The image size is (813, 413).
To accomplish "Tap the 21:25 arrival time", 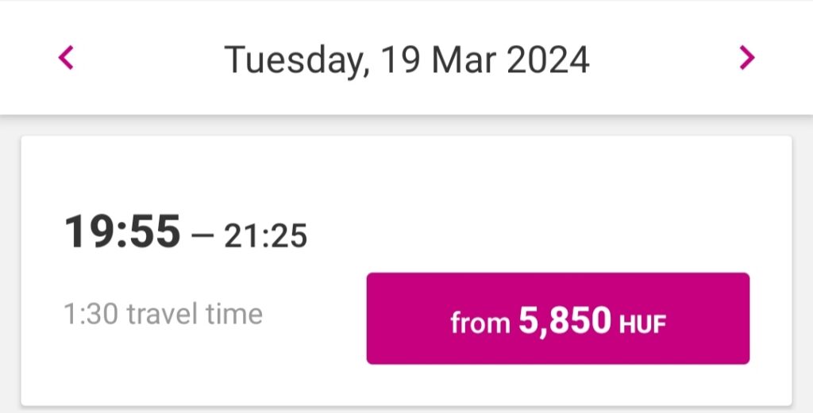I will [266, 235].
